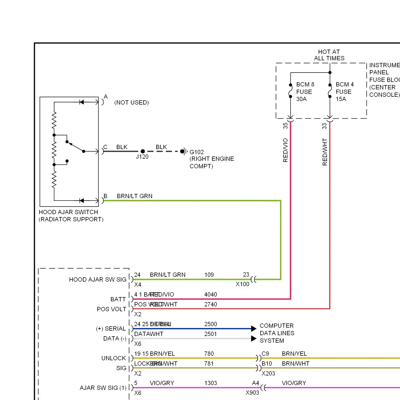Select fuse block pin 33 label
The height and width of the screenshot is (400, 400).
(324, 126)
